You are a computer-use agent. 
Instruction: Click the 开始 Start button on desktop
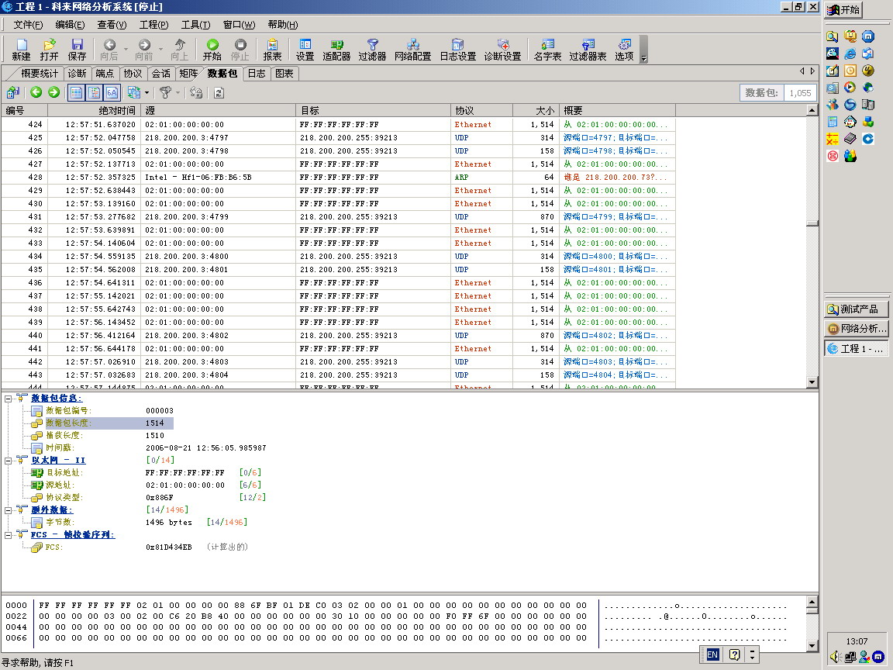[x=844, y=10]
